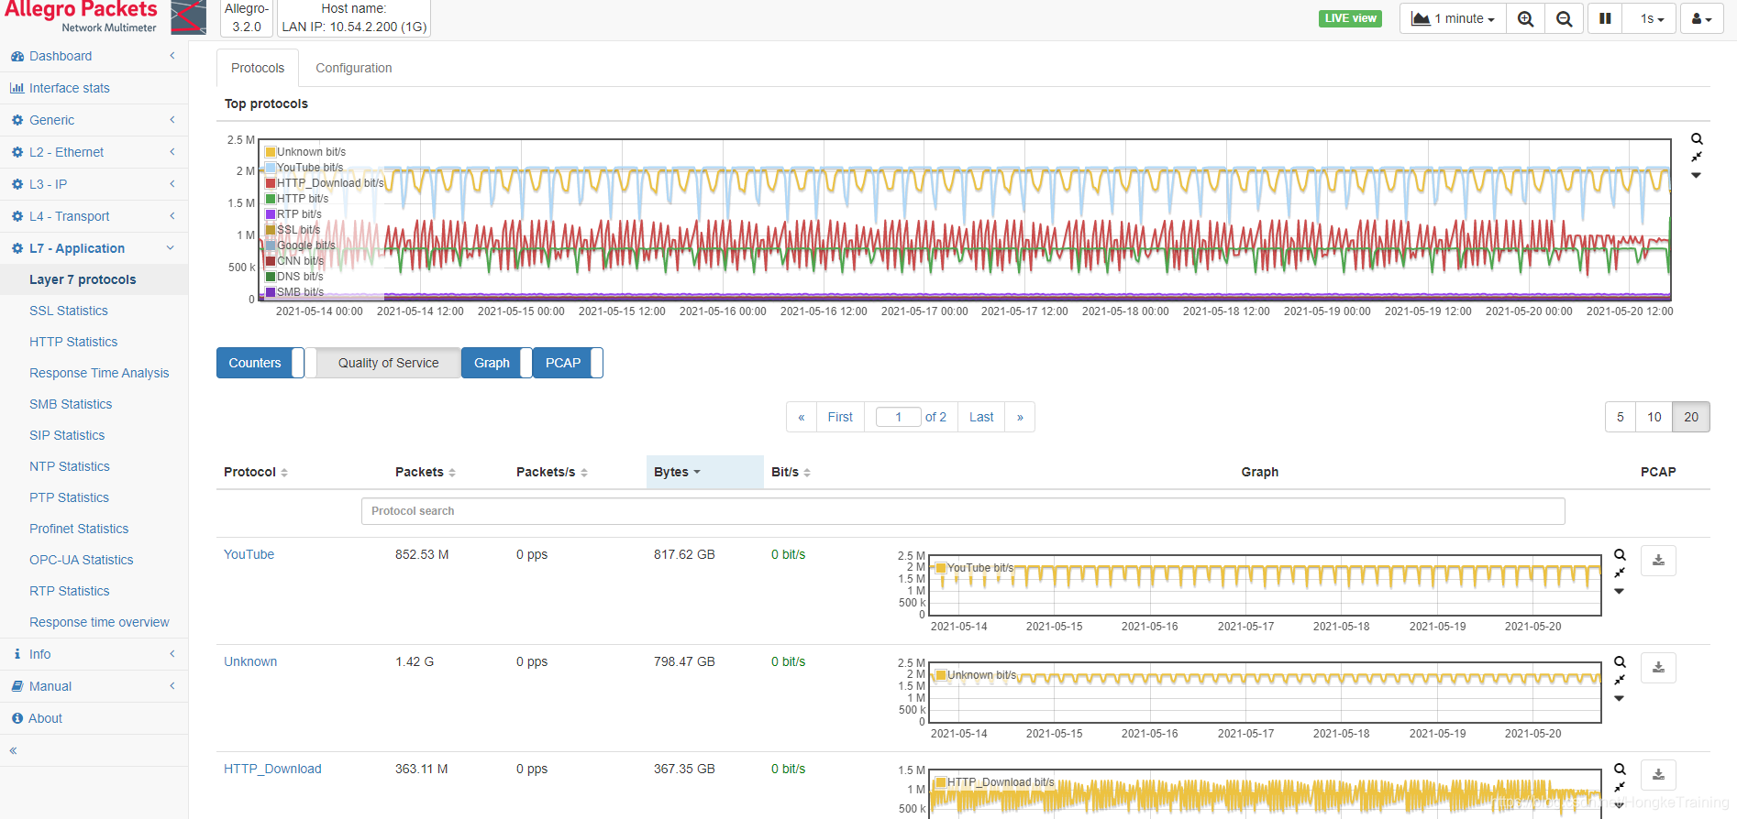The width and height of the screenshot is (1737, 819).
Task: Go to the First page
Action: [x=840, y=417]
